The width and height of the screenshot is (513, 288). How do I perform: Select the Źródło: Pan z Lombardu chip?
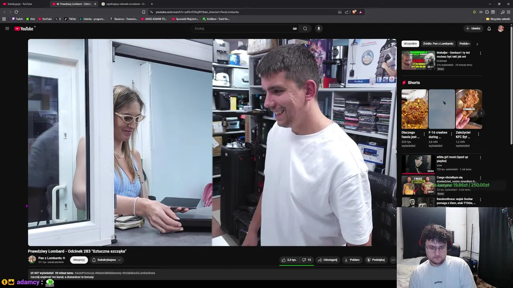[438, 44]
